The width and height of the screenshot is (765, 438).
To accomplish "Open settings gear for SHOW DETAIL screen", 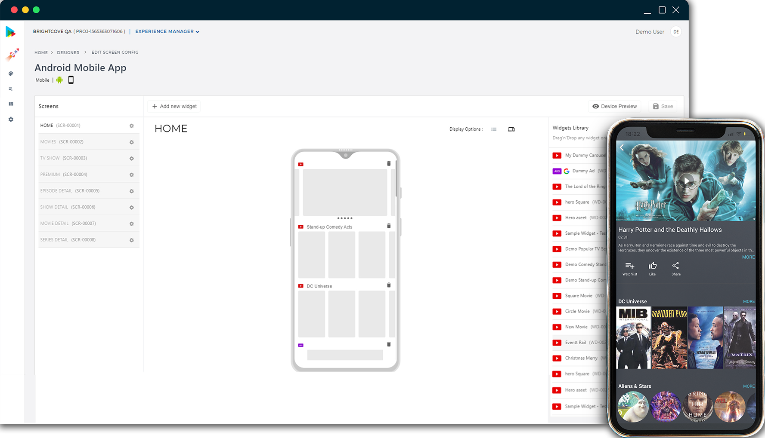I will (132, 208).
